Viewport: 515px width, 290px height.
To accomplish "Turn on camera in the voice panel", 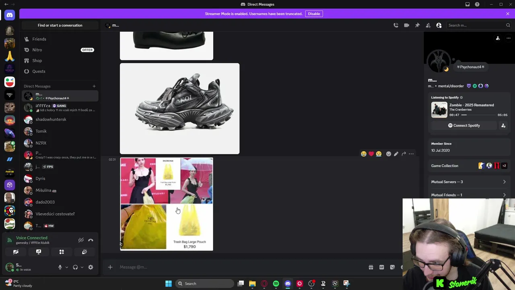I will click(16, 252).
